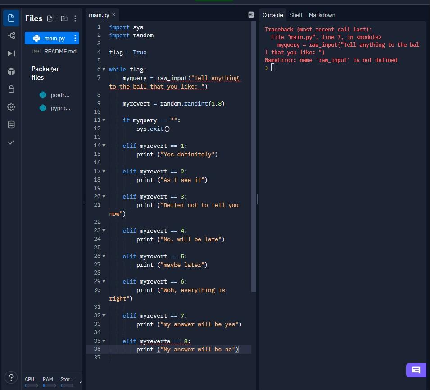Viewport: 430px width, 390px height.
Task: Switch to the Shell tab
Action: [295, 15]
